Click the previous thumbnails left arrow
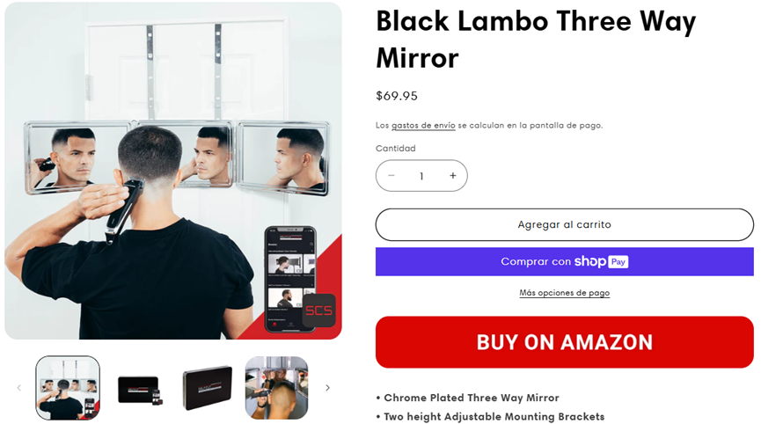Screen dimensions: 761x424 pos(19,388)
